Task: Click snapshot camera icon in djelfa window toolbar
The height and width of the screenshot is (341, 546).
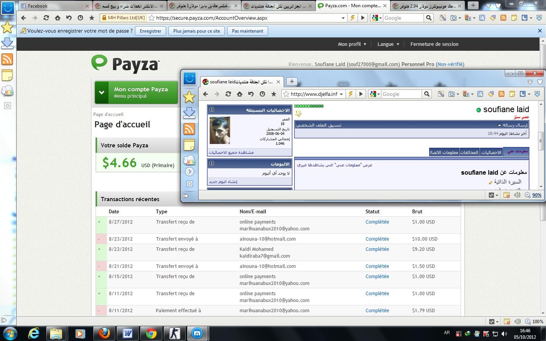Action: point(452,94)
